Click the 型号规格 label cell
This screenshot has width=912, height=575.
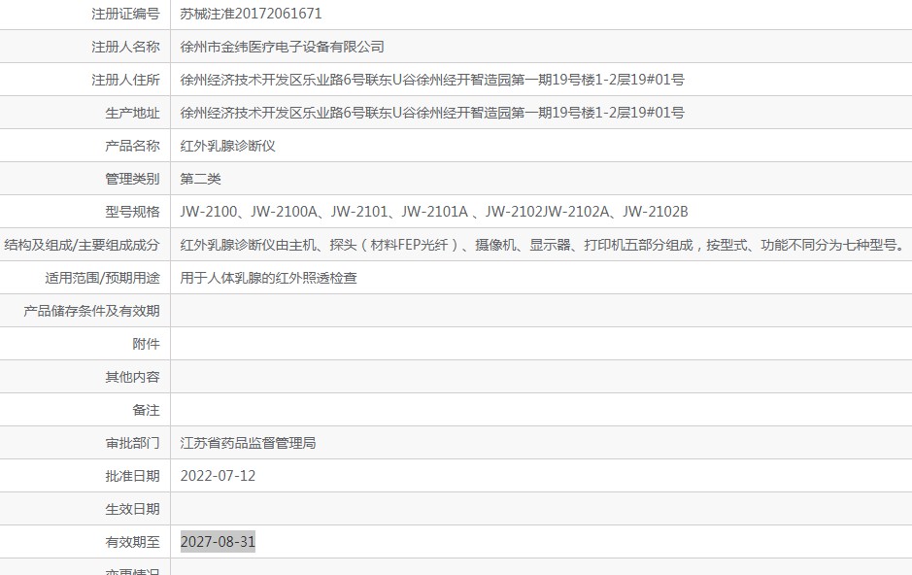pyautogui.click(x=132, y=212)
